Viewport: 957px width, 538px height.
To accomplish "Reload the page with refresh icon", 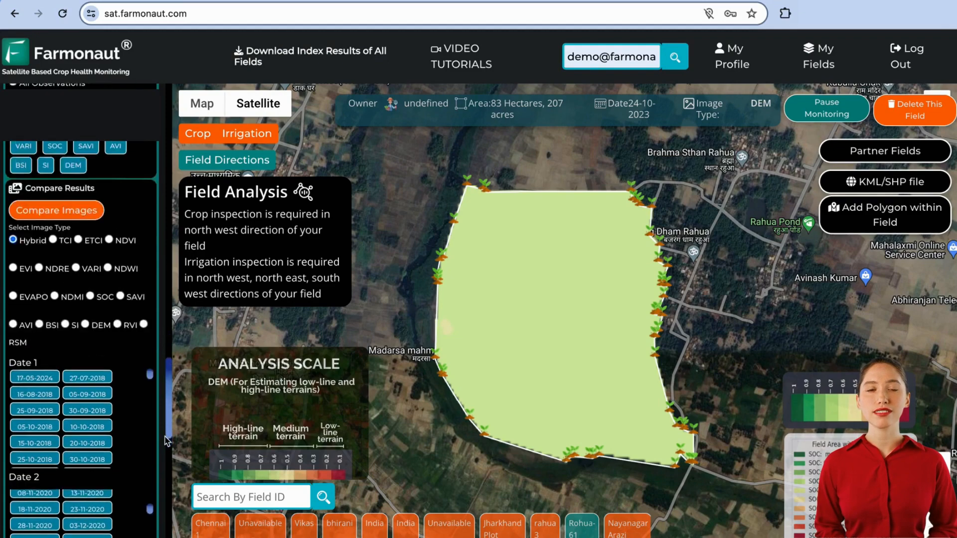I will pyautogui.click(x=62, y=13).
